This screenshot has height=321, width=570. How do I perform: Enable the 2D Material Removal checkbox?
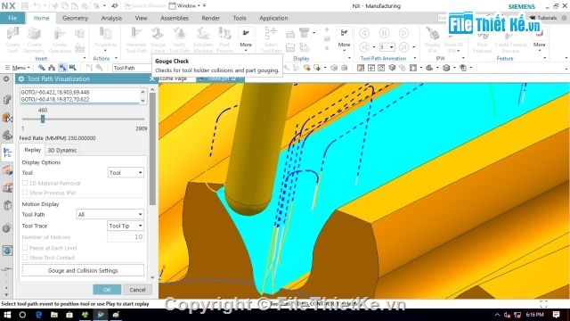tap(25, 183)
